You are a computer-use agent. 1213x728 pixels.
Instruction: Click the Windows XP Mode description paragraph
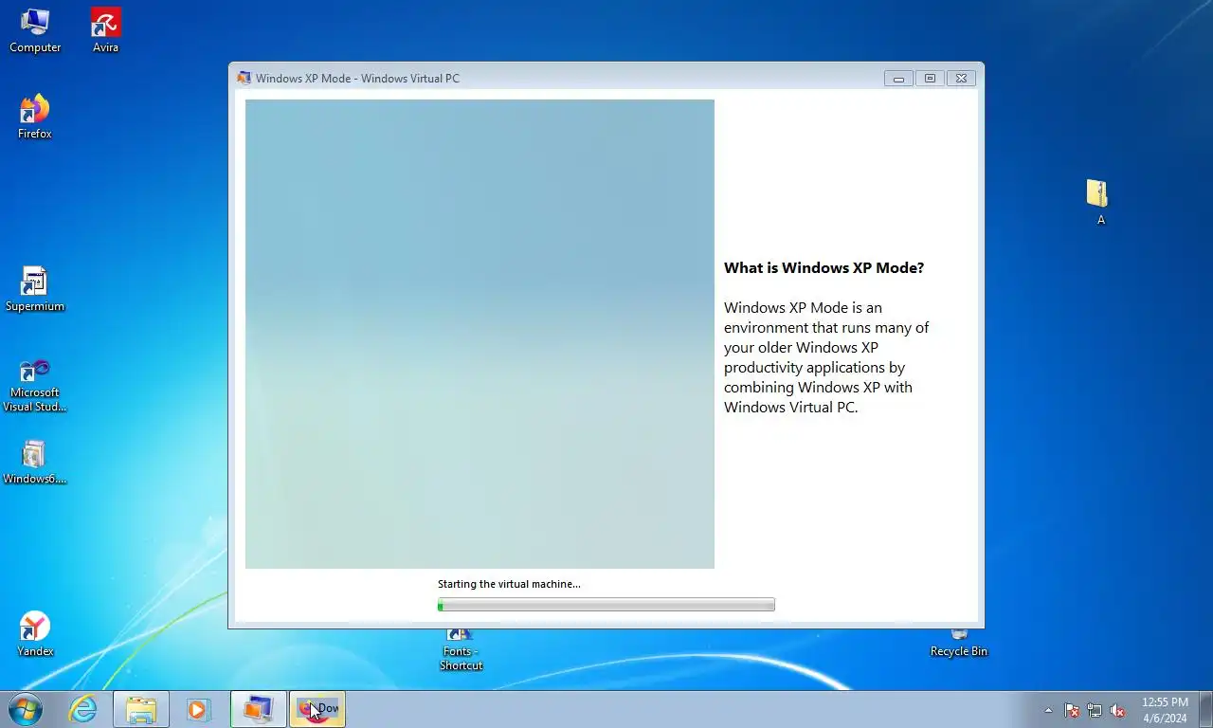[826, 357]
